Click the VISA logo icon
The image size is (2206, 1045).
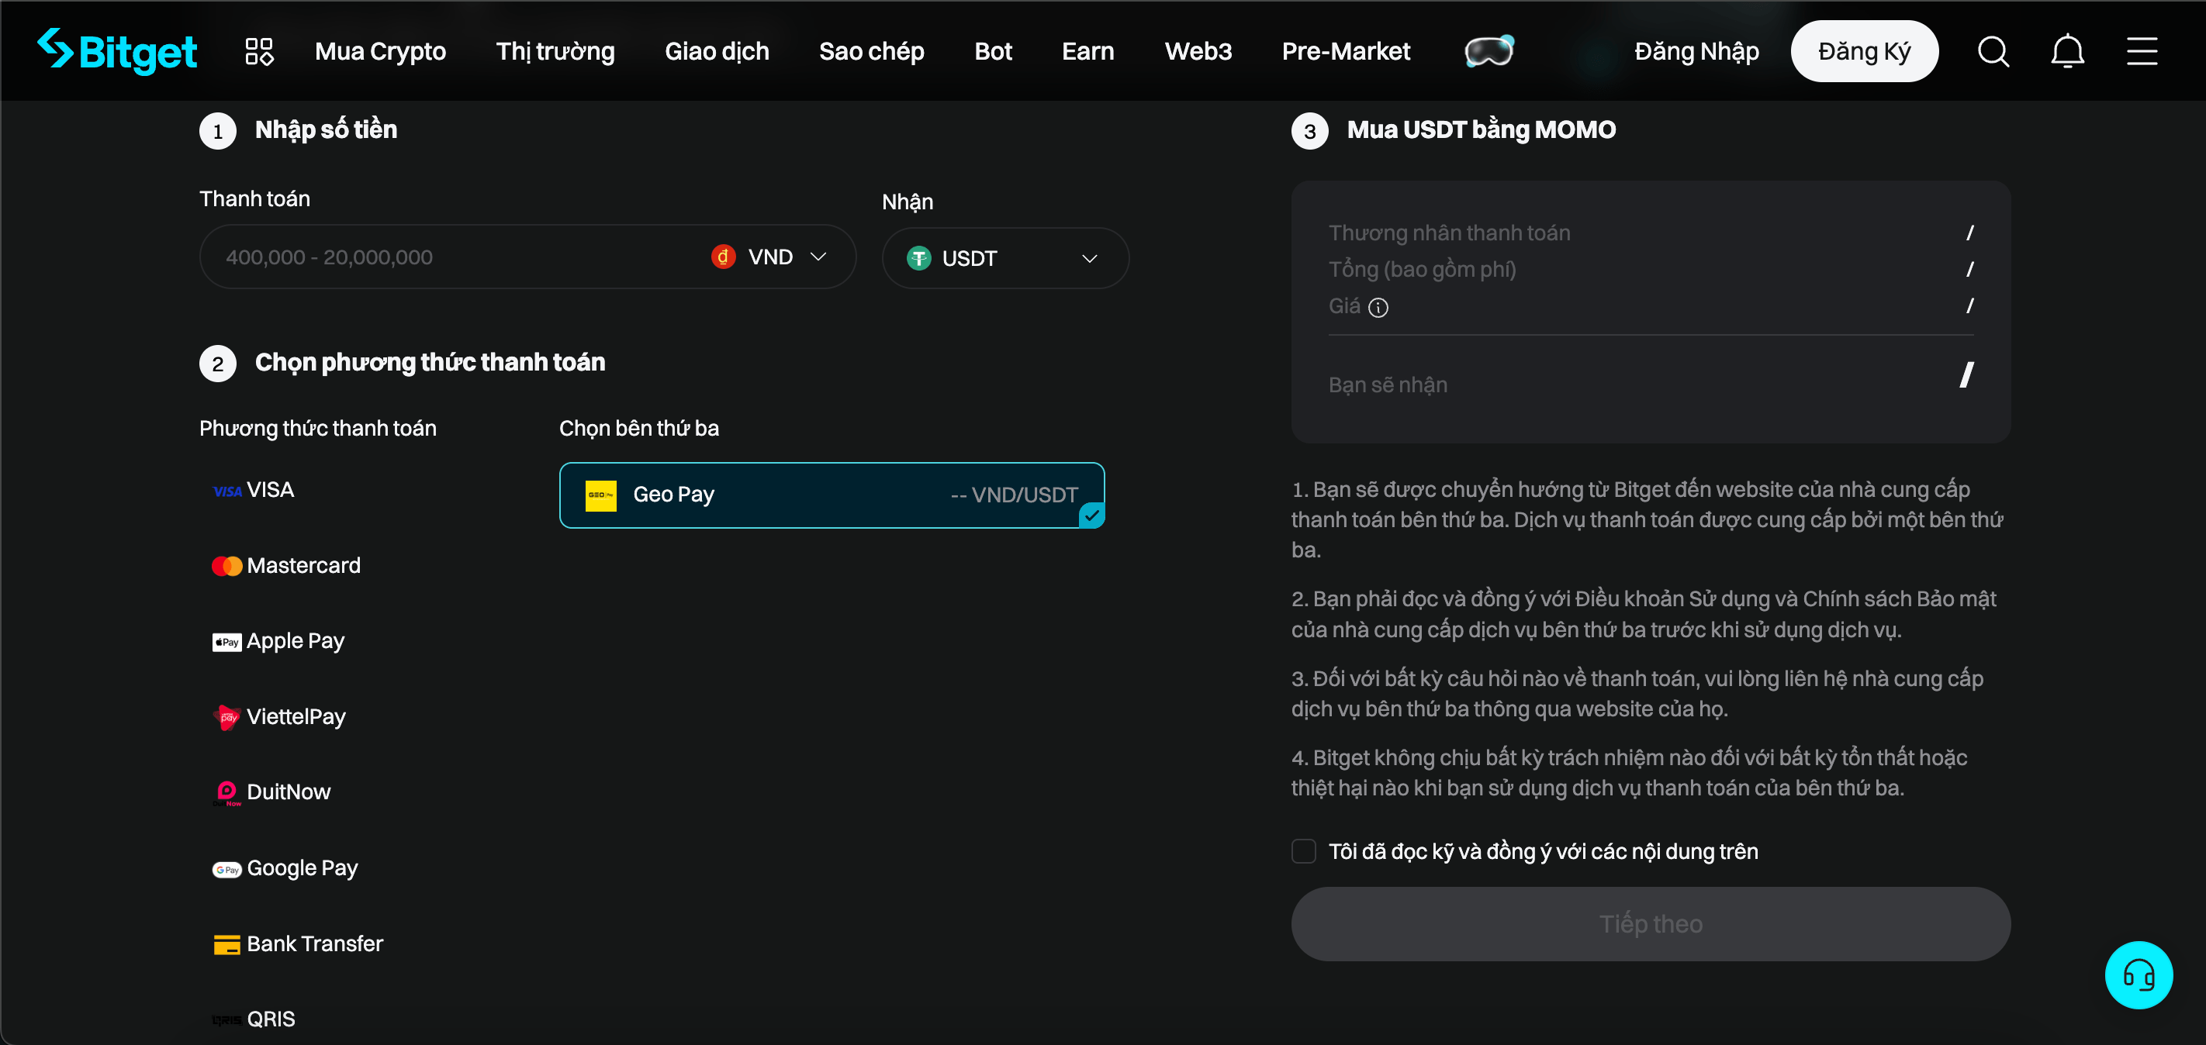[x=227, y=491]
